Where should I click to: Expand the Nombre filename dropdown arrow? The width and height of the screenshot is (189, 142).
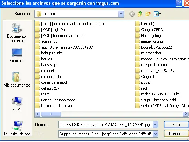155,124
